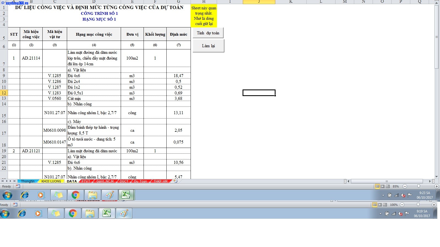This screenshot has width=440, height=247.
Task: Switch to Normal view in the status bar
Action: pyautogui.click(x=378, y=186)
